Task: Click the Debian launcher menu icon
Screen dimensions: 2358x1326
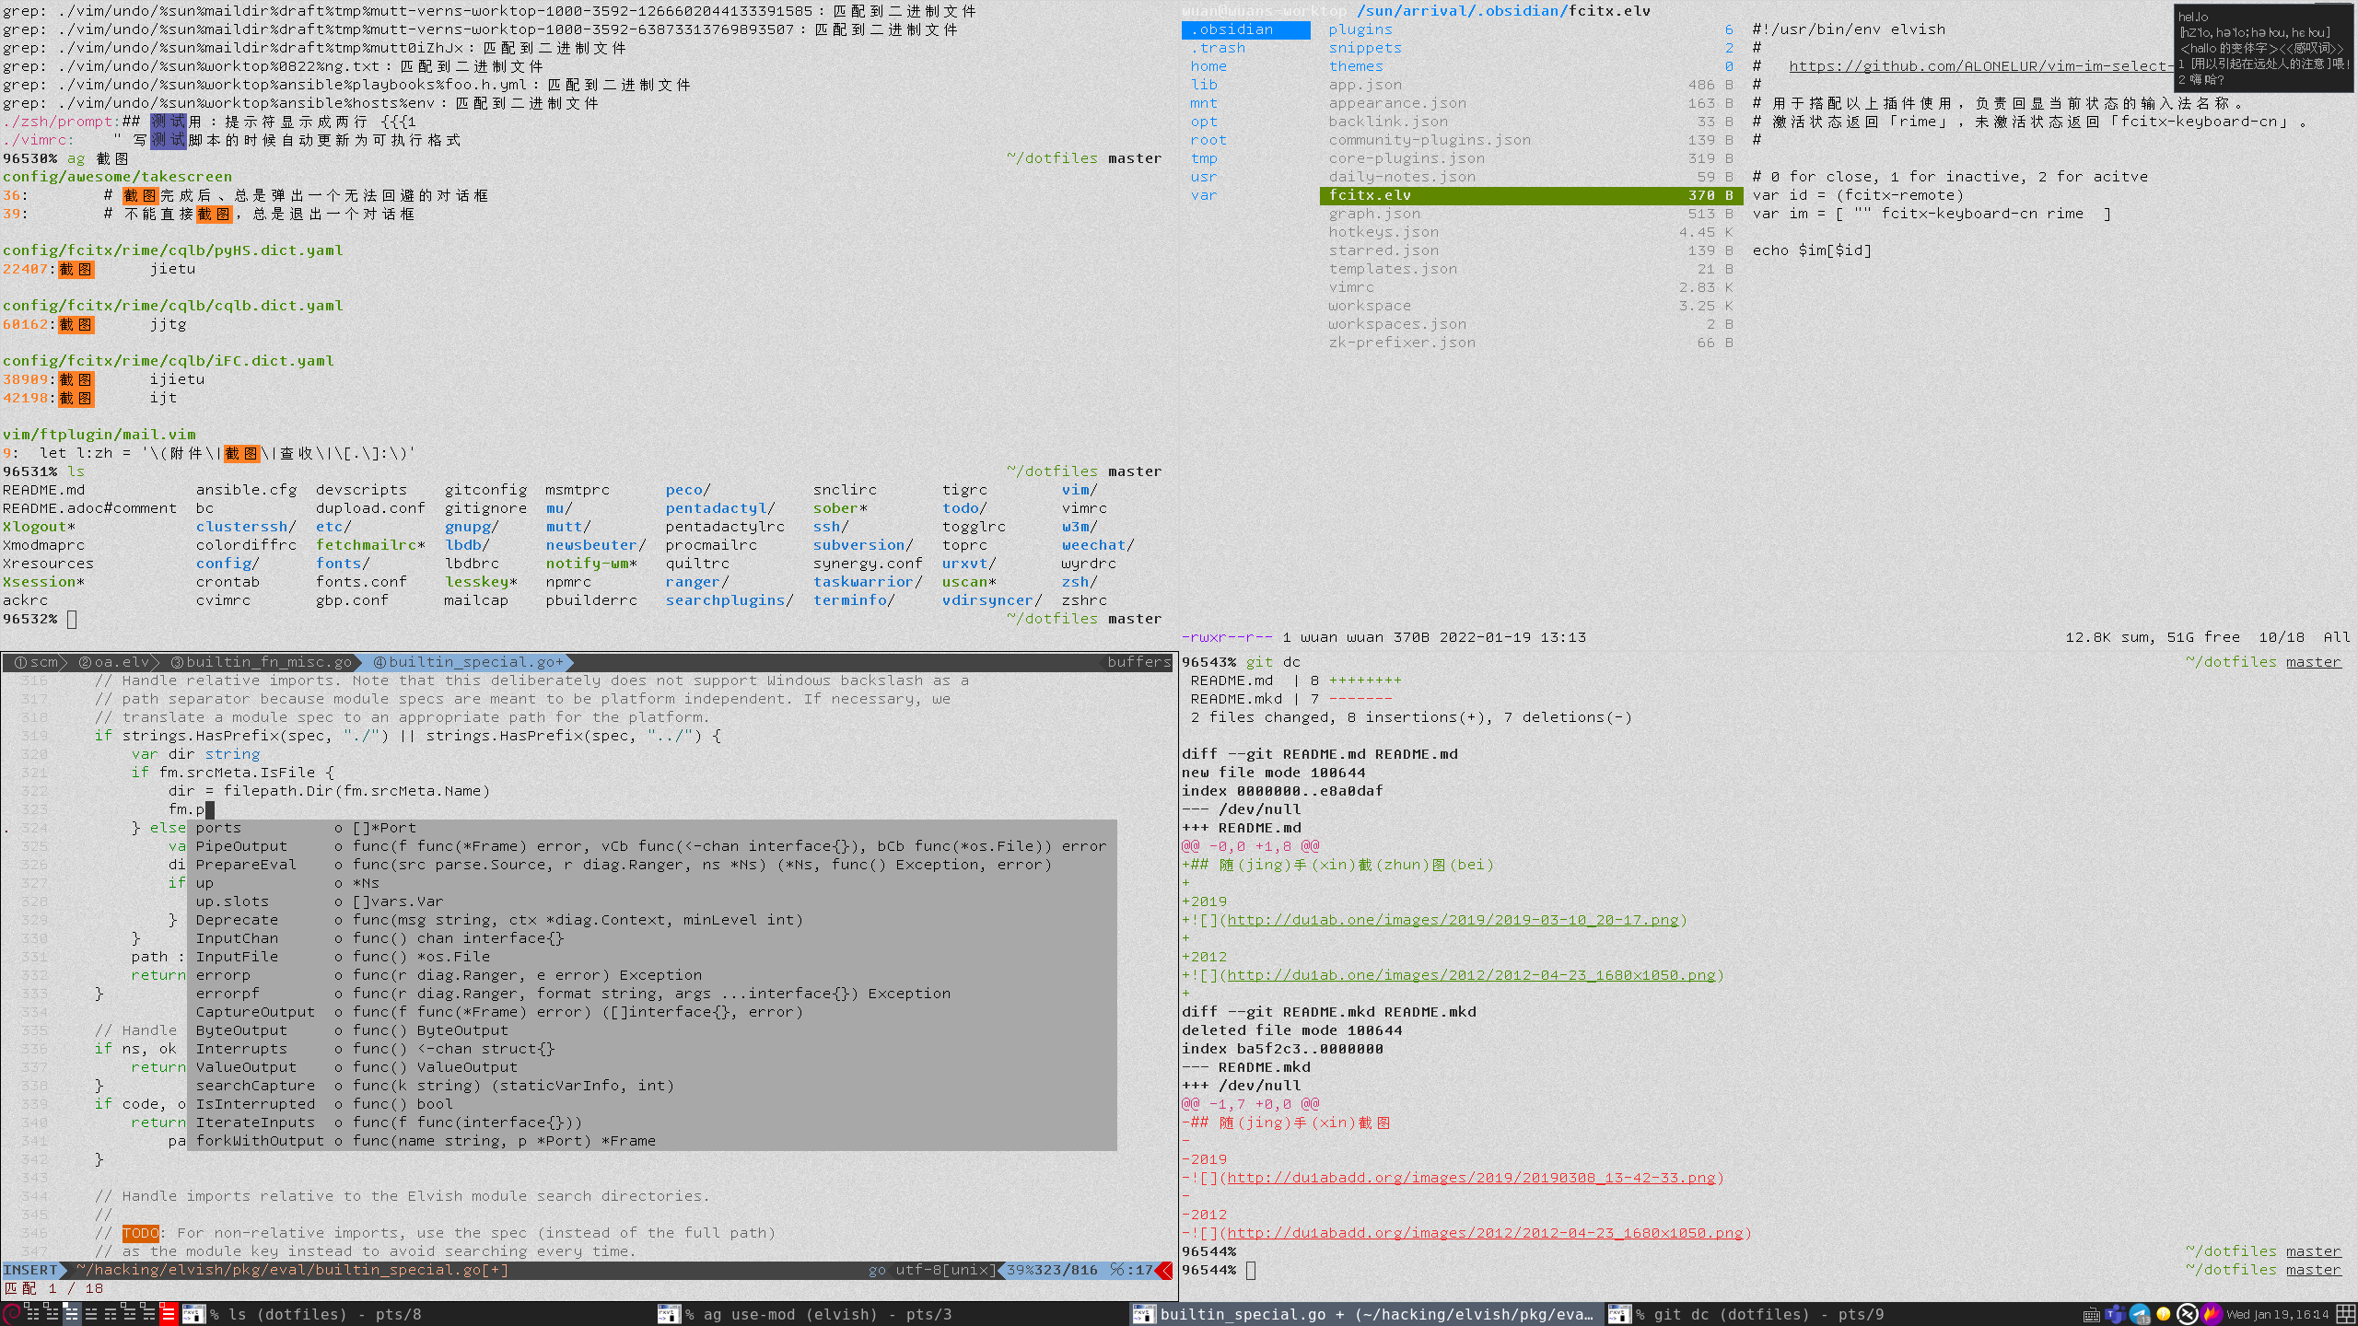Action: [11, 1314]
